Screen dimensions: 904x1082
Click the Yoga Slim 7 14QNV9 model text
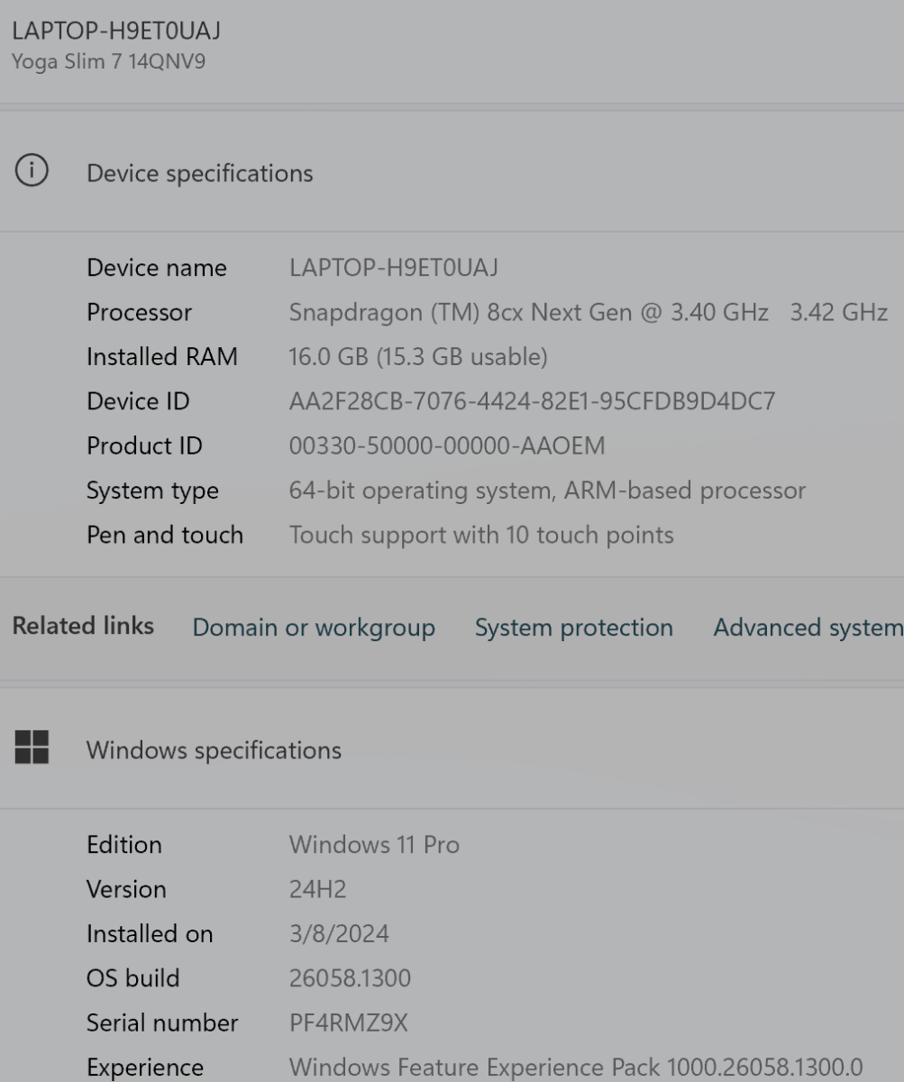pos(108,63)
